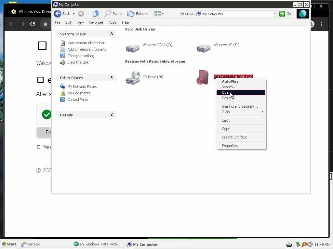Collapse the Other Places panel
333x249 pixels.
pos(112,77)
